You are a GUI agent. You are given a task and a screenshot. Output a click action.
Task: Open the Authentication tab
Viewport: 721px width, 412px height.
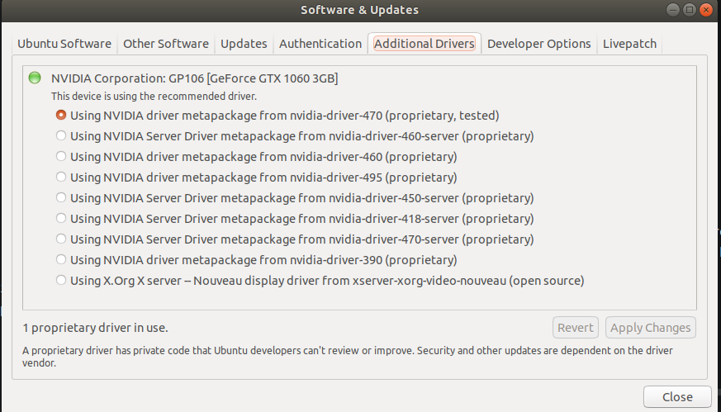coord(320,44)
